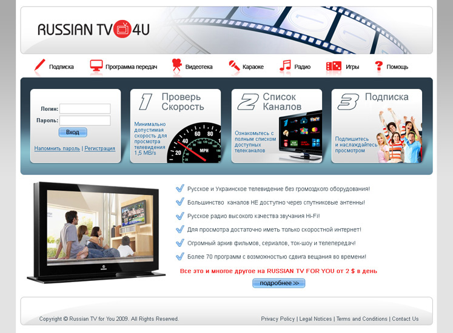Open the Программа передач menu item

click(131, 67)
